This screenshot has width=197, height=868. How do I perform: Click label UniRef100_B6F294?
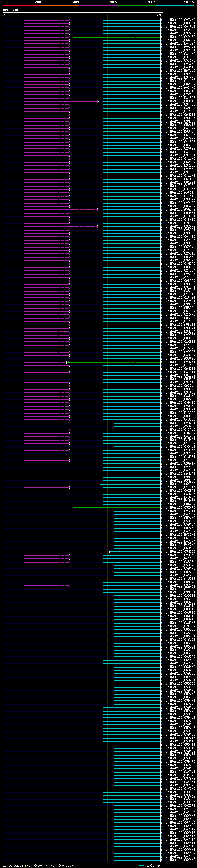(x=180, y=43)
